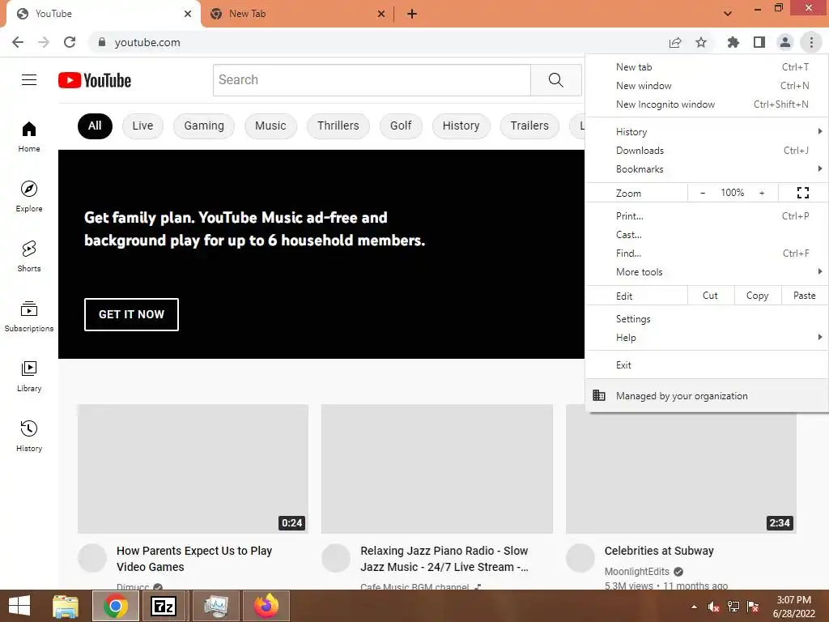Select the Thrillers filter chip
829x622 pixels.
click(x=338, y=126)
